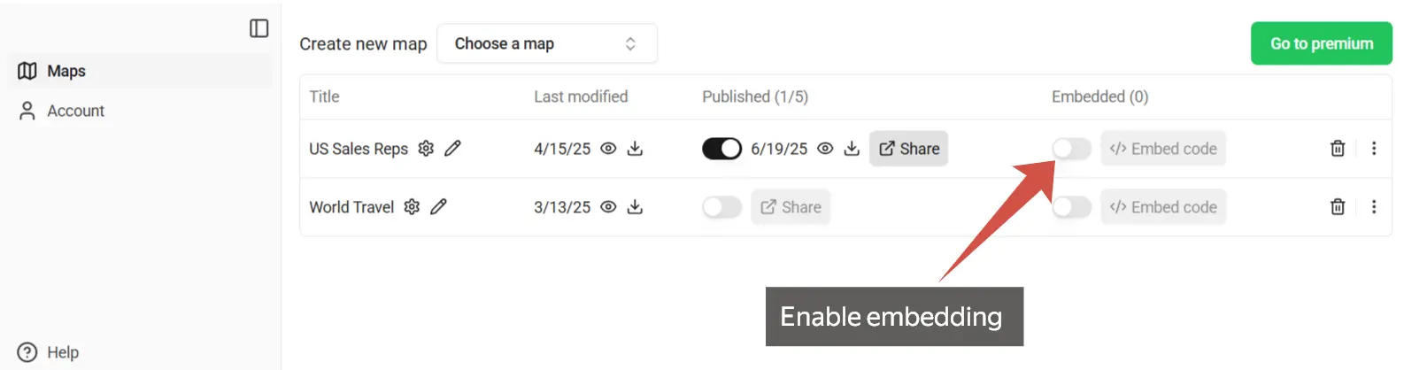Image resolution: width=1404 pixels, height=370 pixels.
Task: Delete the US Sales Reps map
Action: (x=1338, y=149)
